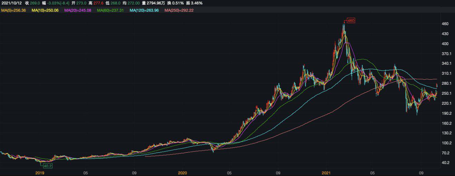Select the 2020 year label on time axis
Image resolution: width=455 pixels, height=176 pixels.
click(x=182, y=173)
